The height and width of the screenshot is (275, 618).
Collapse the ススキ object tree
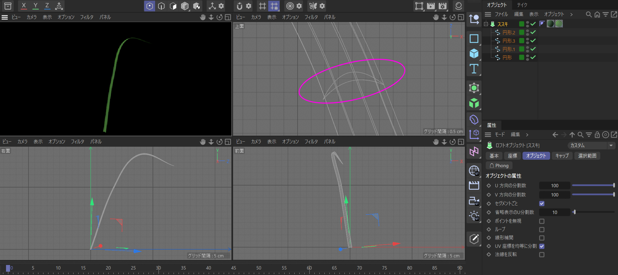click(486, 24)
